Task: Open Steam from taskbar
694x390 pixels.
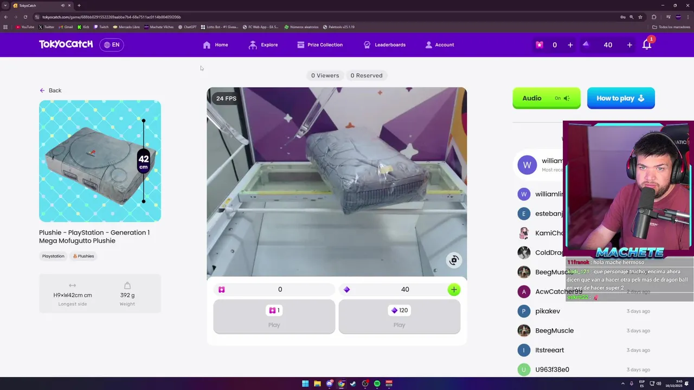Action: (353, 383)
